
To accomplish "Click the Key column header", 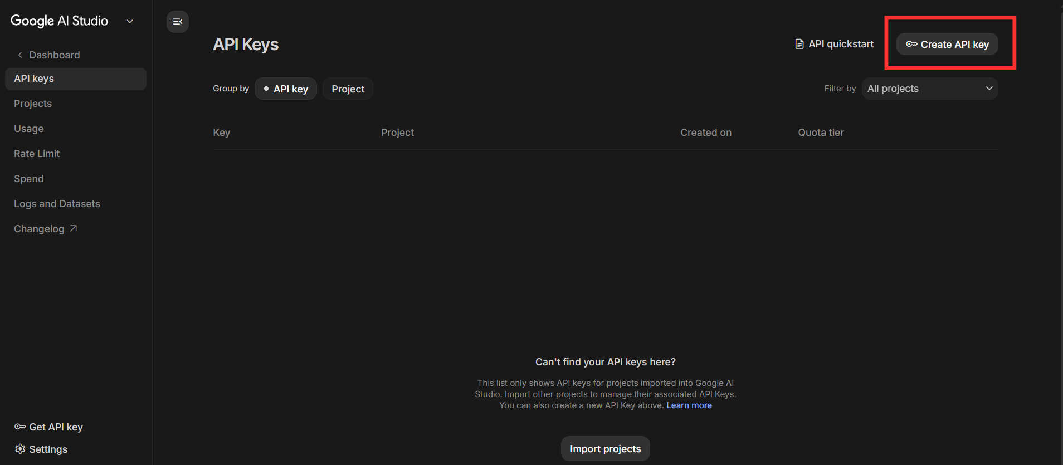I will tap(221, 133).
